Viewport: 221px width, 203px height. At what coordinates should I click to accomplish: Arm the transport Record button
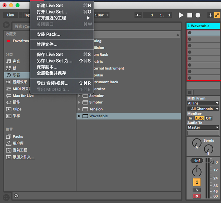pos(198,15)
